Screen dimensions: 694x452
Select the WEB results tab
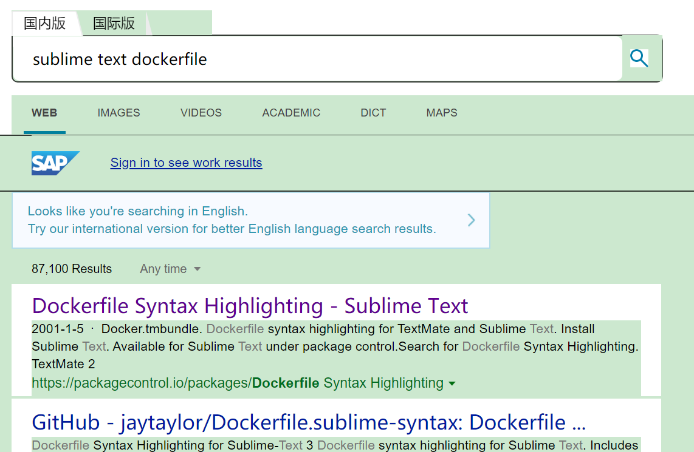click(44, 113)
